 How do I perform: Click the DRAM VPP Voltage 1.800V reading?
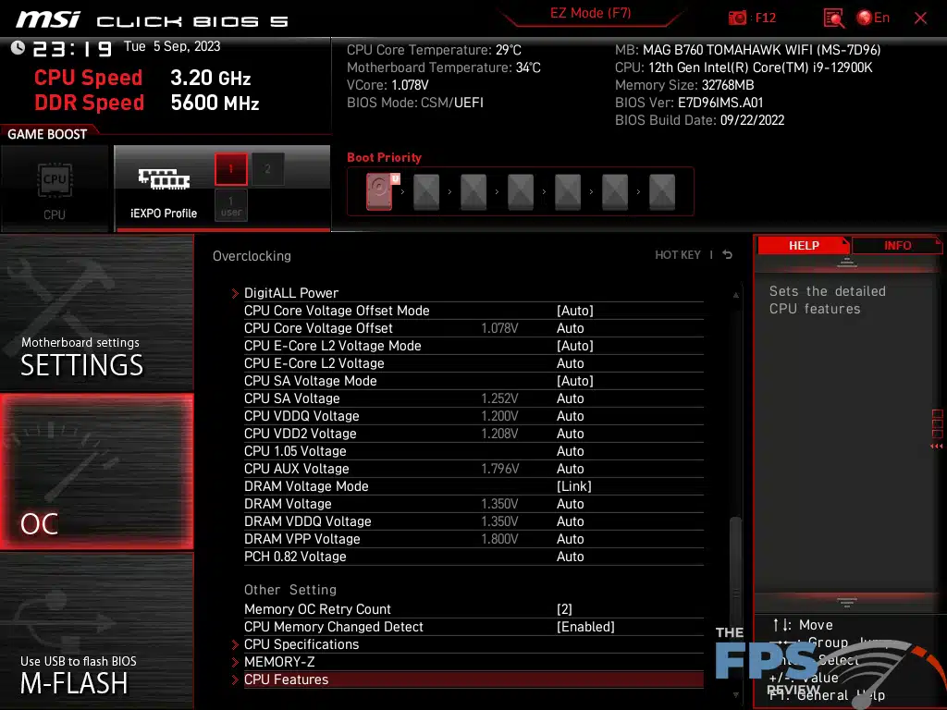(x=499, y=539)
